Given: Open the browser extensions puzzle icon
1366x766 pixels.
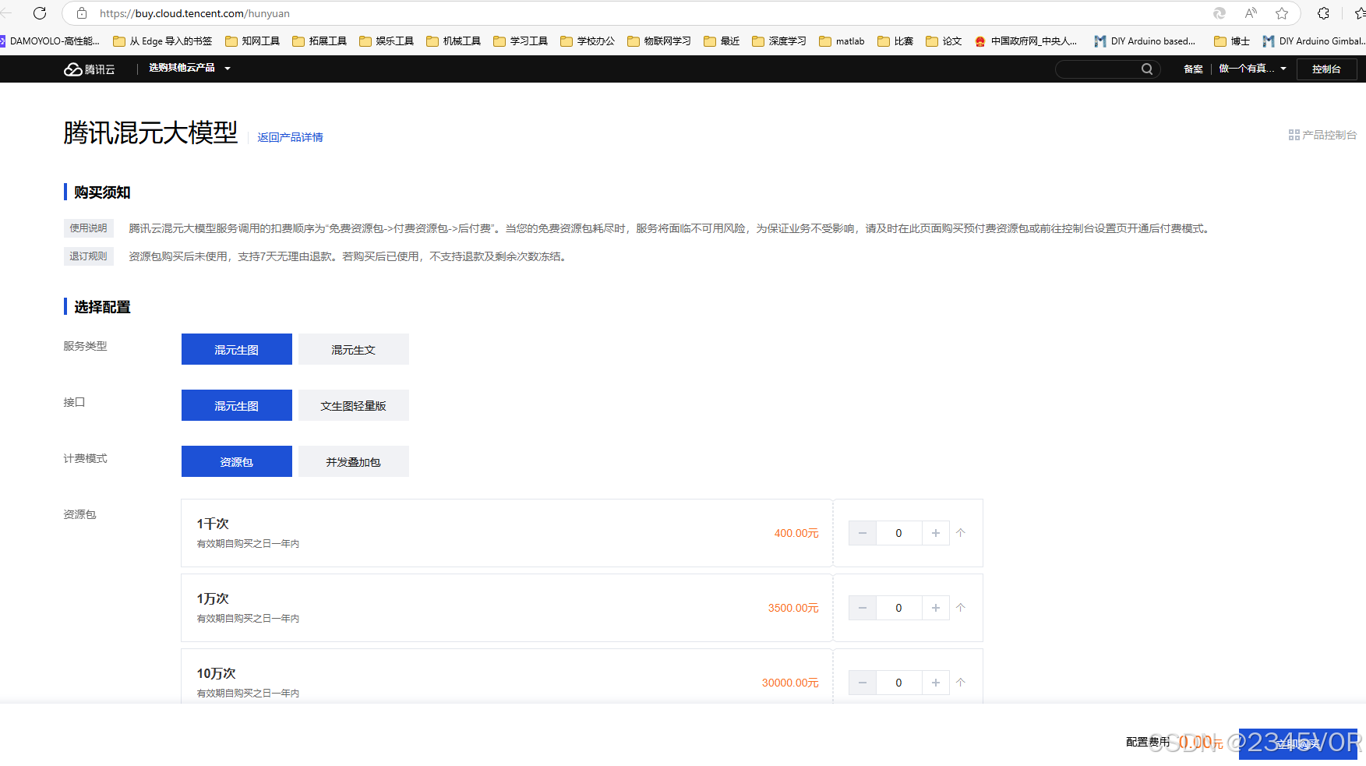Looking at the screenshot, I should [1323, 13].
